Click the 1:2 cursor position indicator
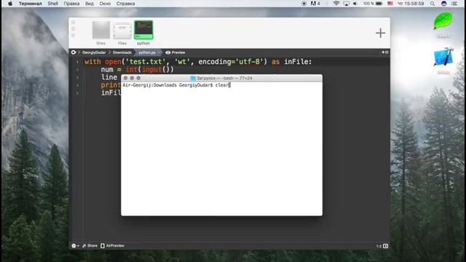Image resolution: width=466 pixels, height=262 pixels. (x=379, y=246)
